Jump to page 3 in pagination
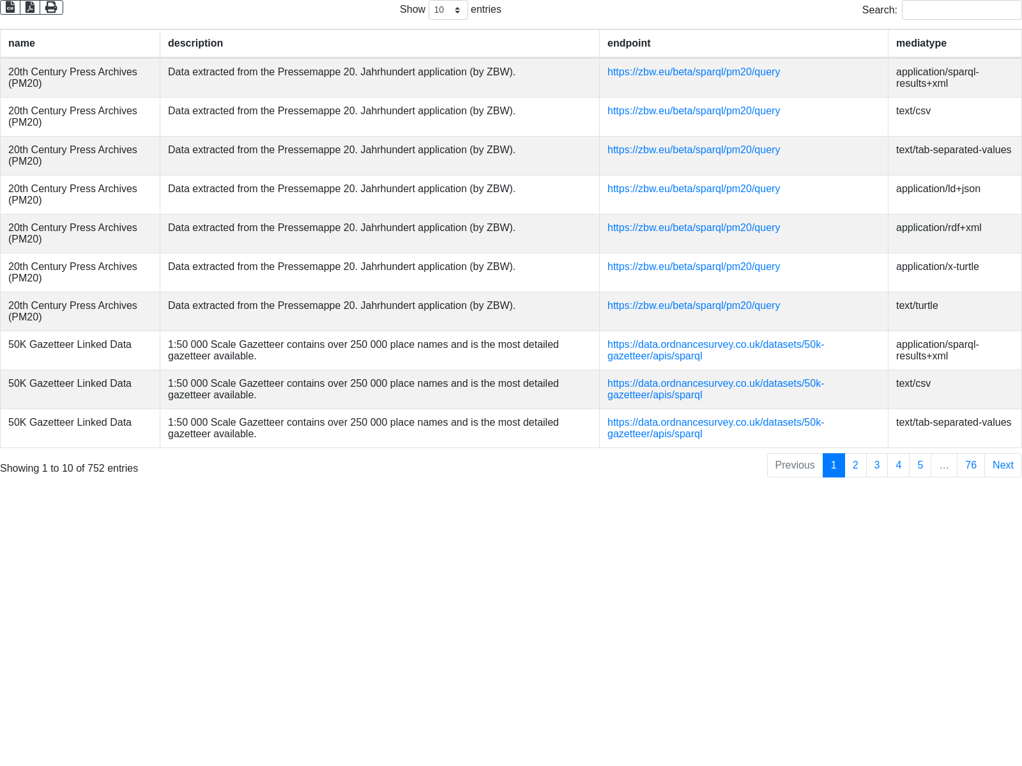Screen dimensions: 1022x766 point(877,465)
